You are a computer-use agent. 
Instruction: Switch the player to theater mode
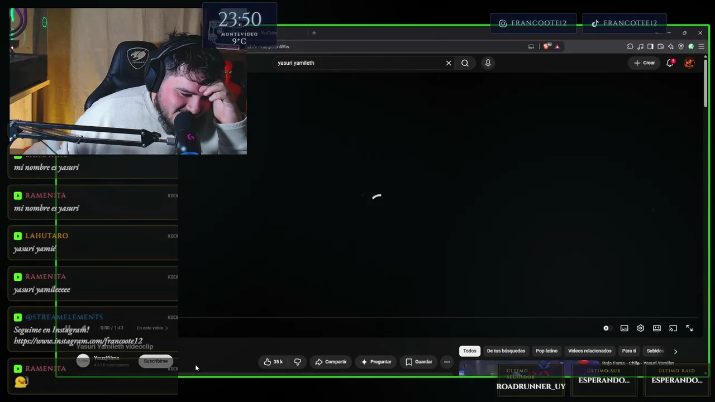click(x=657, y=328)
